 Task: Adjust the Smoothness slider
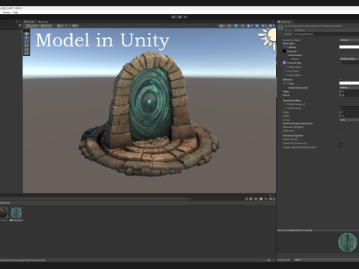pos(349,55)
